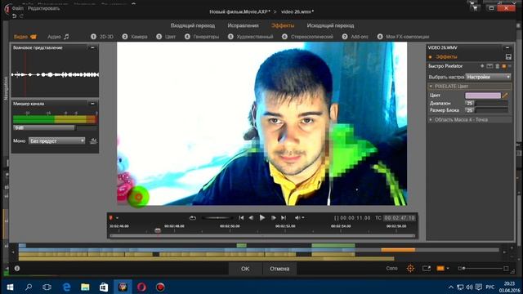This screenshot has width=523, height=294.
Task: Click the expand icon for Быстро Pixelator
Action: click(x=489, y=66)
